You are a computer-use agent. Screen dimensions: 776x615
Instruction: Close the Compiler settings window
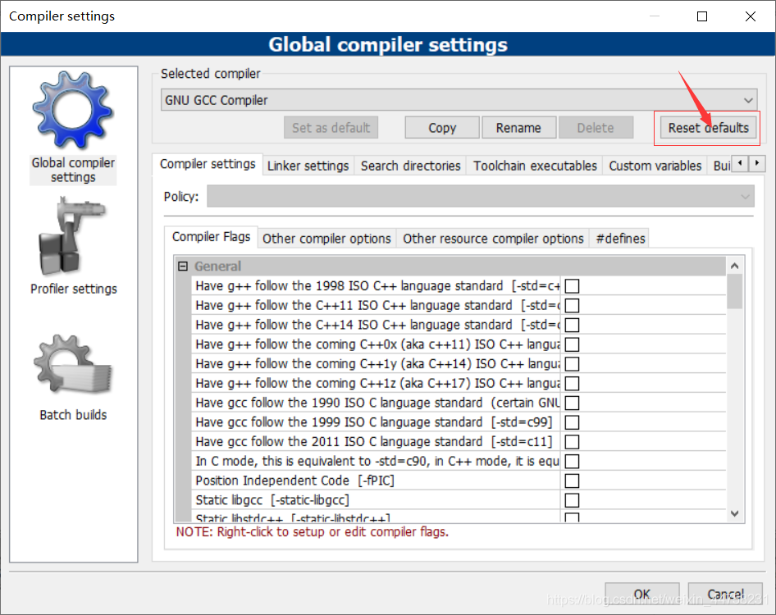click(751, 16)
